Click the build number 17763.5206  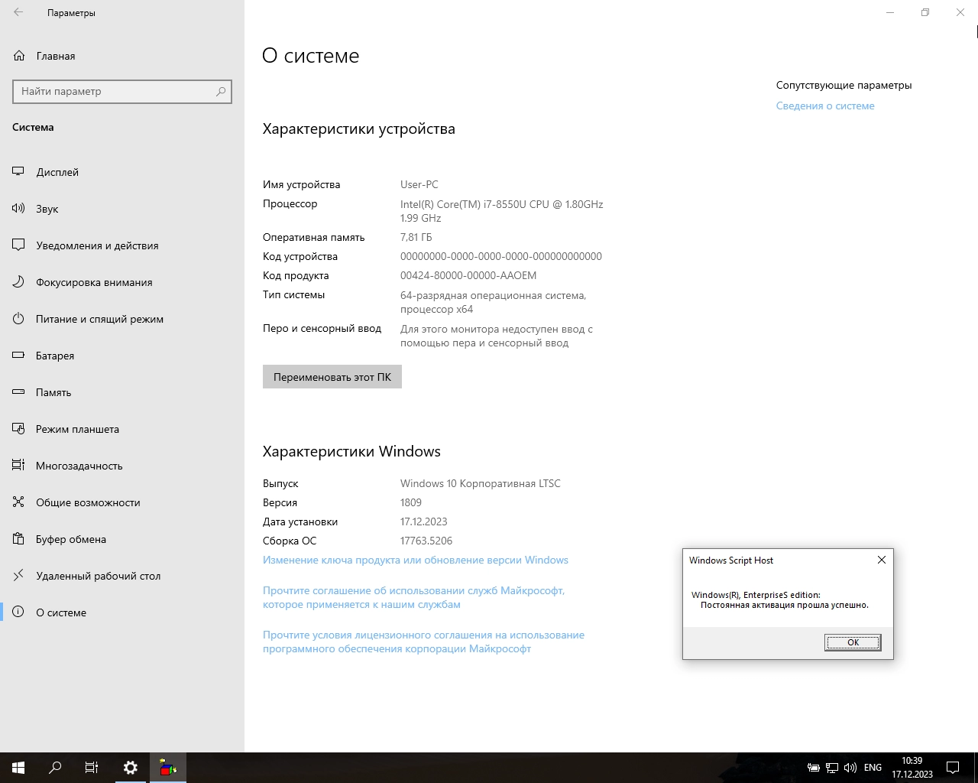[426, 541]
